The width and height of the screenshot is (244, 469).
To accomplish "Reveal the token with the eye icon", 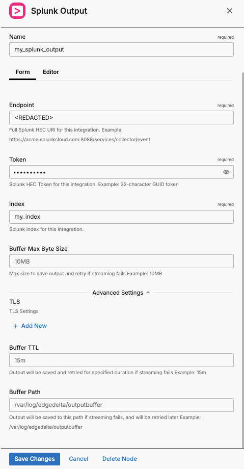I will pos(226,172).
